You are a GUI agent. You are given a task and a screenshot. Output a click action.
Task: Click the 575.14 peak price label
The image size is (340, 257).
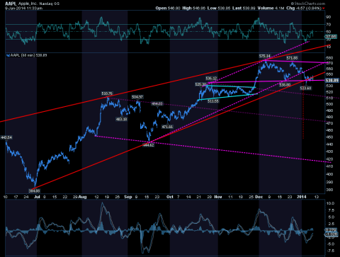264,56
